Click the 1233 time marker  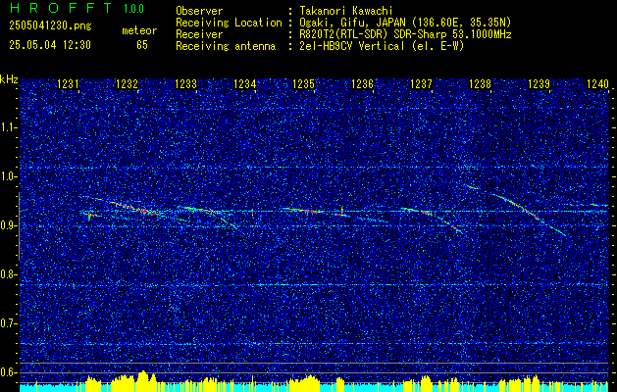click(185, 84)
